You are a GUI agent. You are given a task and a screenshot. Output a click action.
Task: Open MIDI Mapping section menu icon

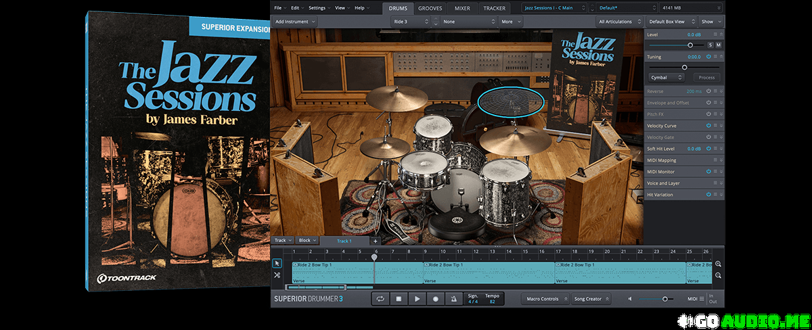(715, 160)
